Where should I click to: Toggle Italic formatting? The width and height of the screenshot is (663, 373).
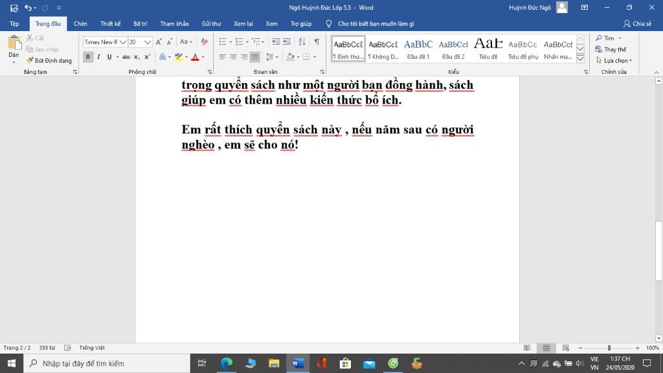[x=98, y=57]
